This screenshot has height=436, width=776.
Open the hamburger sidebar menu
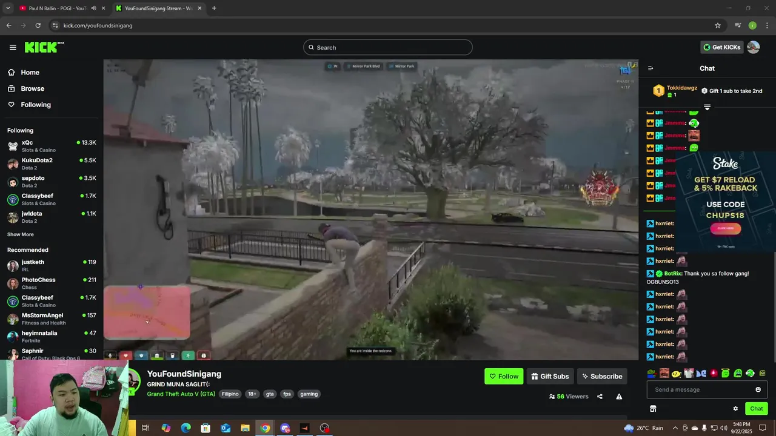(x=13, y=47)
